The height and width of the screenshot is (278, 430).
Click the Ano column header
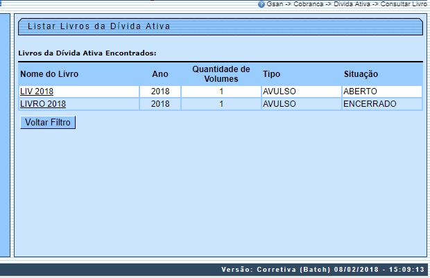[x=160, y=73]
